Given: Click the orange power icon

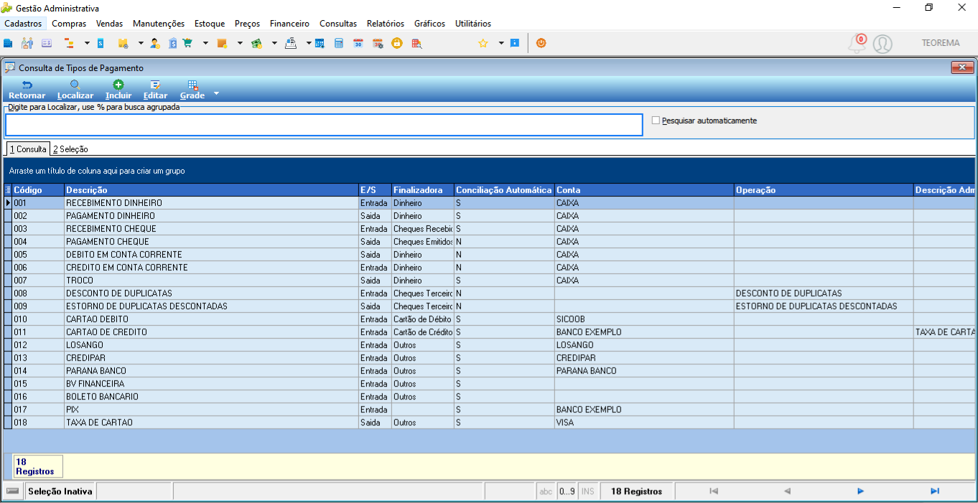Looking at the screenshot, I should (541, 43).
